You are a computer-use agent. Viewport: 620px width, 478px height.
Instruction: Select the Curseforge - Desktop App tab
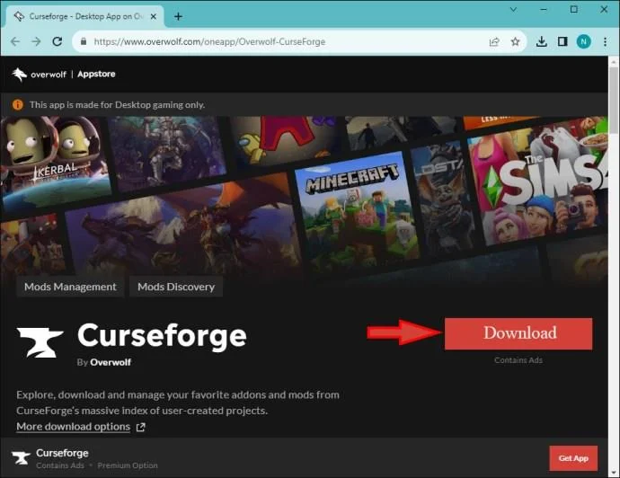81,16
